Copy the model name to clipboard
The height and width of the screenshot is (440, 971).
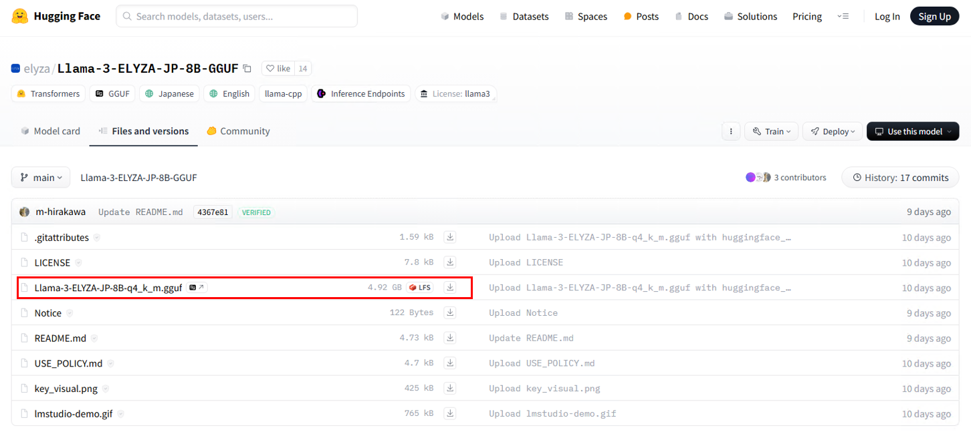(x=247, y=67)
